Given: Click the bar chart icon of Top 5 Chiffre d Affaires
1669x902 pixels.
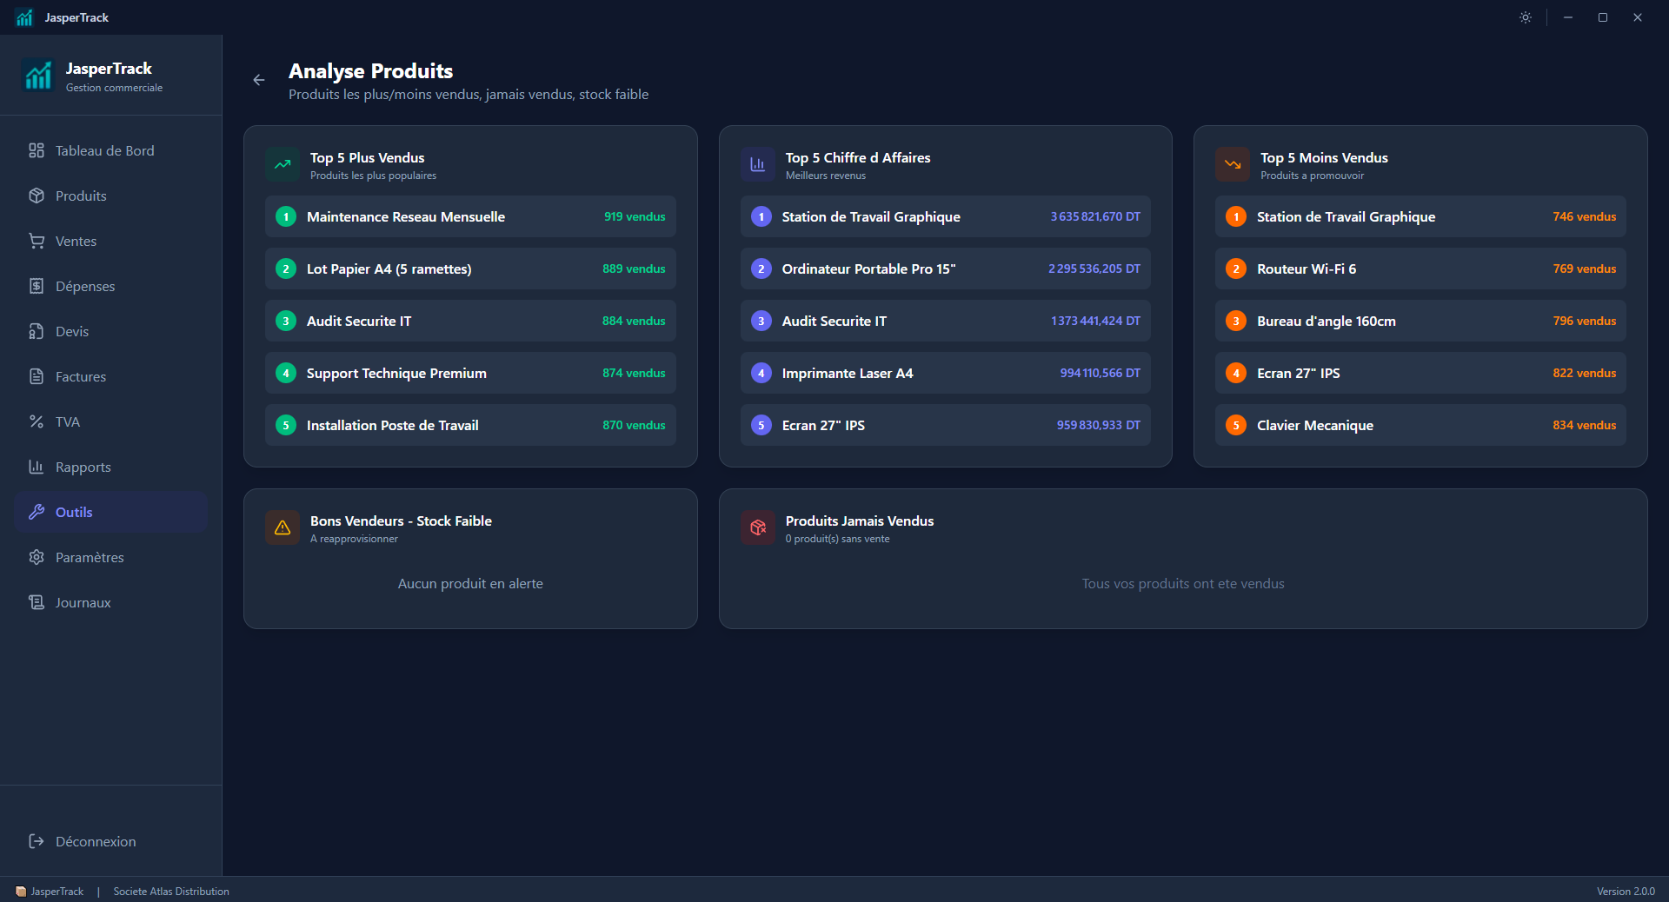Looking at the screenshot, I should coord(758,164).
